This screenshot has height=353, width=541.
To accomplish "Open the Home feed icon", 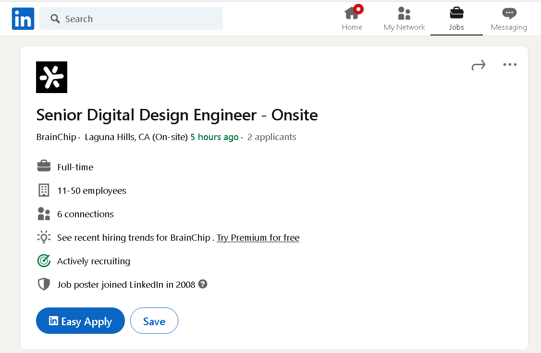I will [x=352, y=14].
